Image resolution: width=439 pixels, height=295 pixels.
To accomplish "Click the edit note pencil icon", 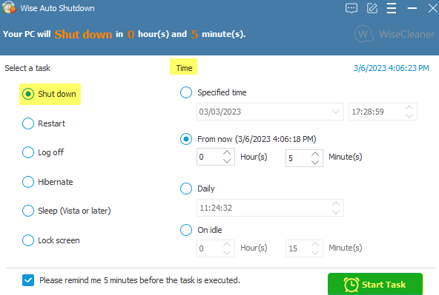I will pos(372,8).
